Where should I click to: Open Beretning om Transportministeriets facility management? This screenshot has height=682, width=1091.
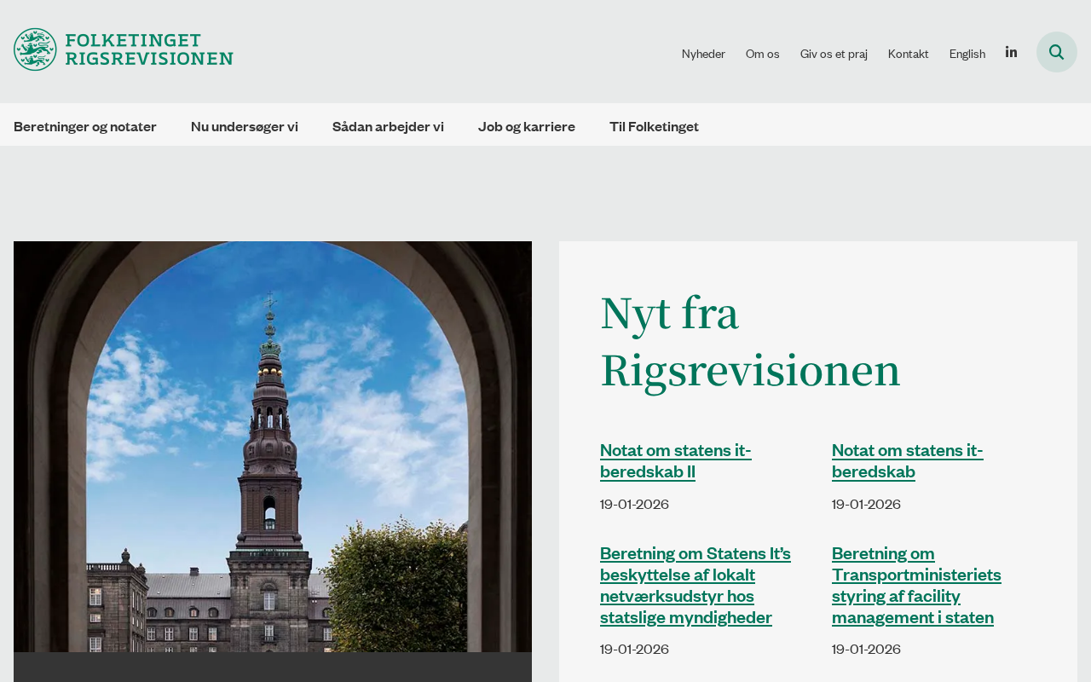916,585
